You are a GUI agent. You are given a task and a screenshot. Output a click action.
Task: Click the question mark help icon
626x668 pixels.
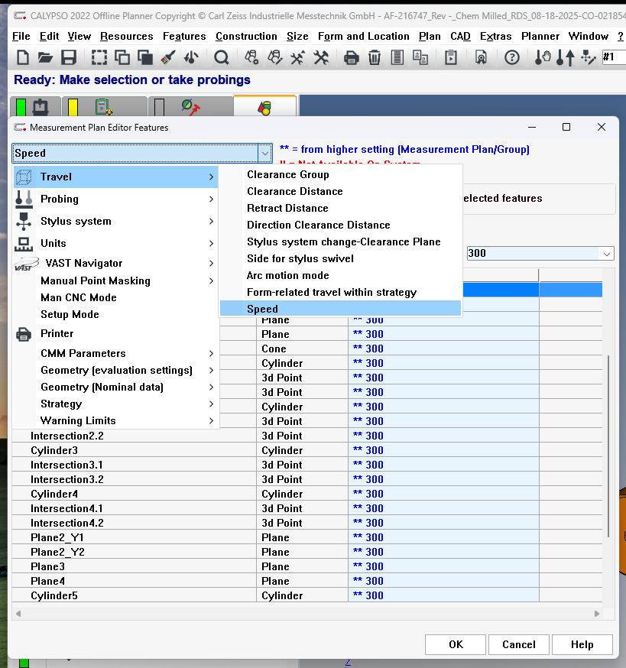(512, 57)
